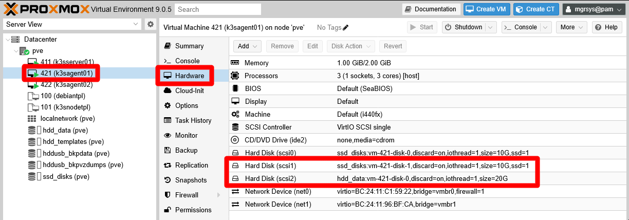Open the Hardware tab
The image size is (629, 220).
[194, 76]
